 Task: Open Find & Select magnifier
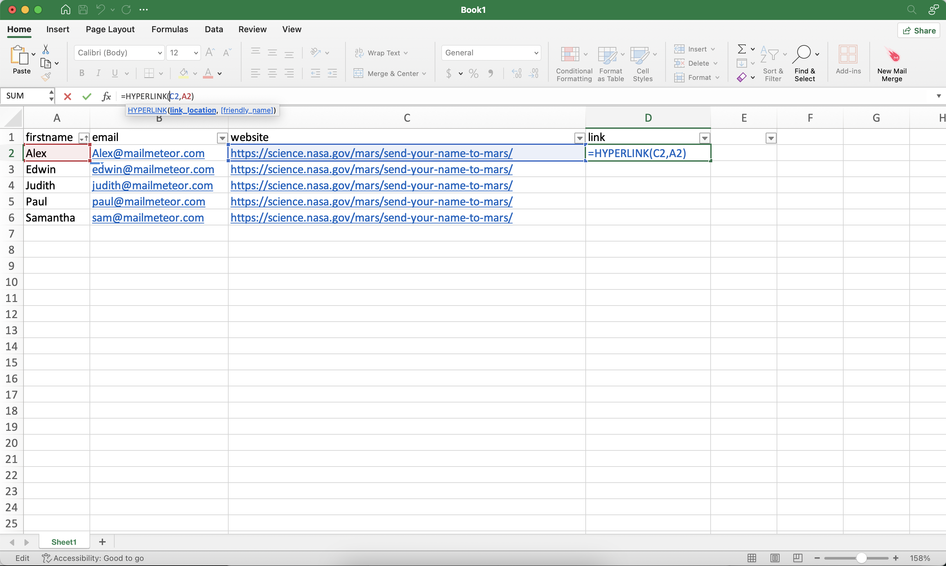tap(804, 64)
